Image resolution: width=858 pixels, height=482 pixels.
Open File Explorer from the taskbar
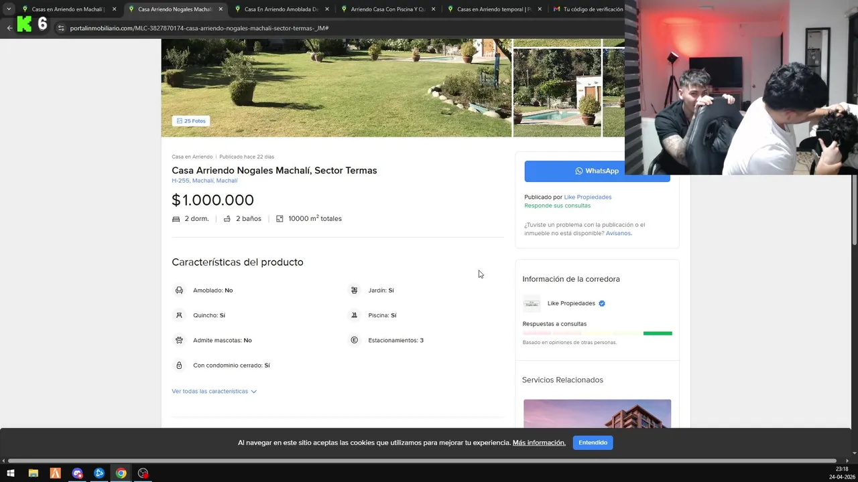[33, 473]
